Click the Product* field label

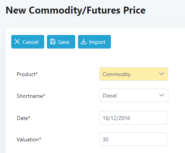point(27,74)
